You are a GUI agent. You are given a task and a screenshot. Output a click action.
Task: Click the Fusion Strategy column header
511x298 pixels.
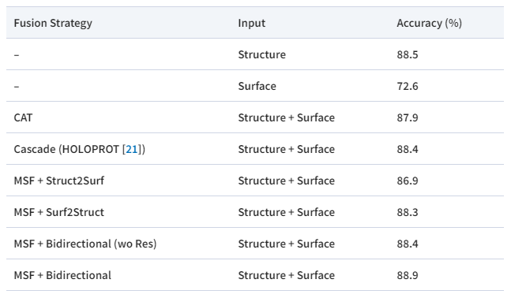tap(53, 23)
